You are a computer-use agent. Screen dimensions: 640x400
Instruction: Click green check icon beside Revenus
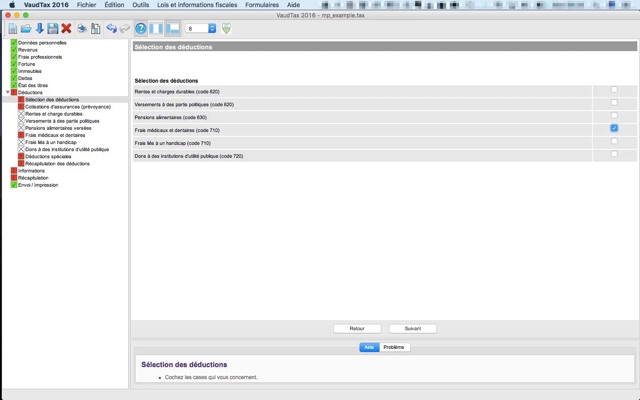[14, 50]
